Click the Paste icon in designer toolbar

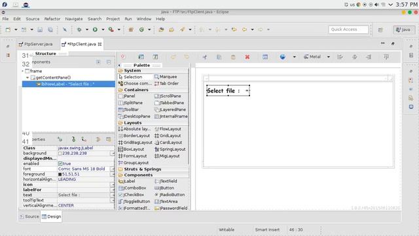pyautogui.click(x=233, y=57)
